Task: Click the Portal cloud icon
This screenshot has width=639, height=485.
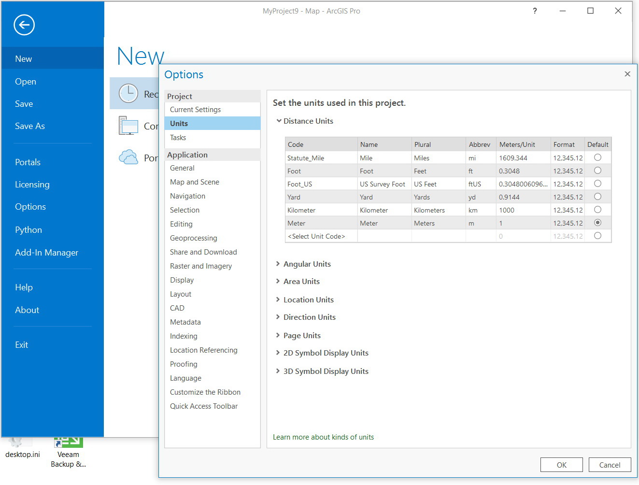Action: (128, 157)
